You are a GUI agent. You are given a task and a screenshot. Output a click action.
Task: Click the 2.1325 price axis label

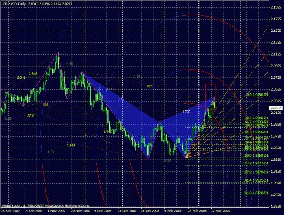[276, 42]
